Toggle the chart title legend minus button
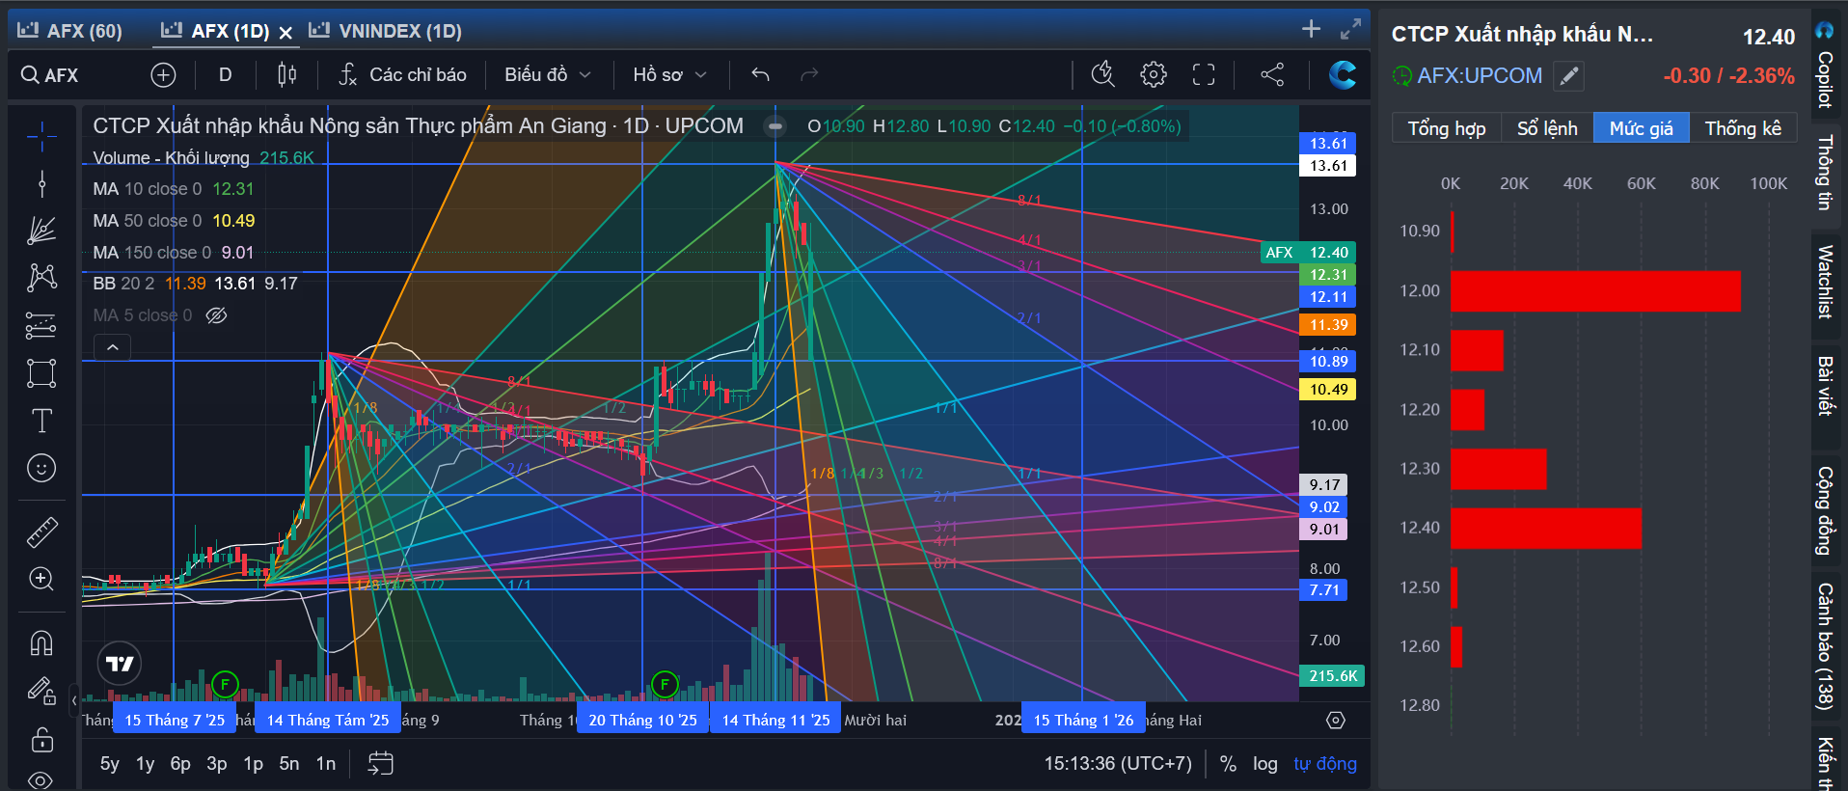Screen dimensions: 1848x791 click(x=774, y=126)
